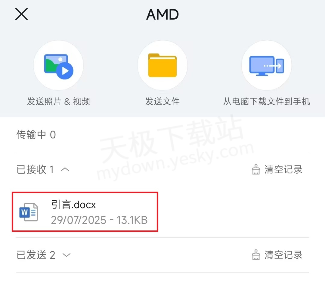Open the received file 引言.docx

point(84,212)
